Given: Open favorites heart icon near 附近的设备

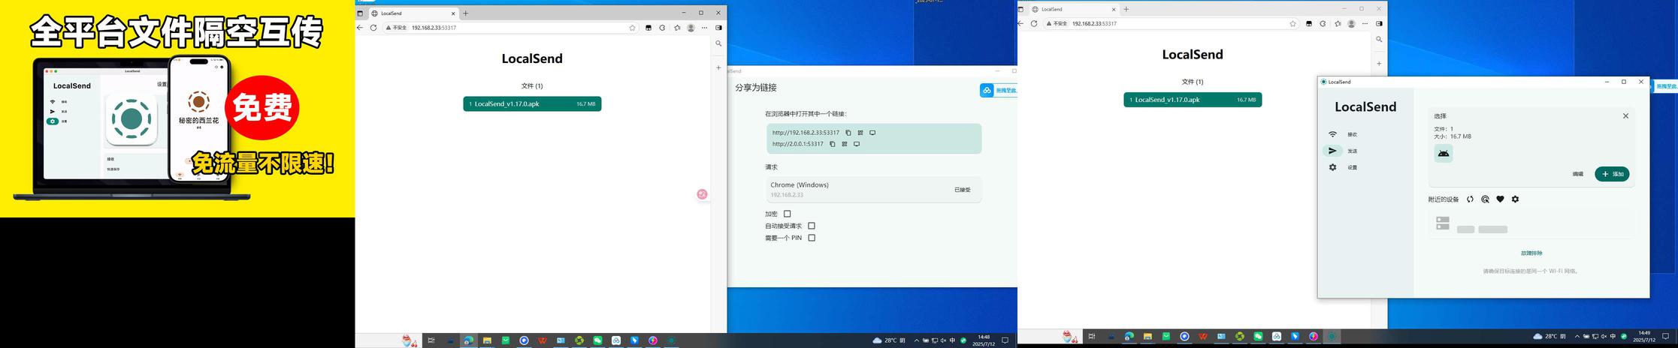Looking at the screenshot, I should (1500, 199).
